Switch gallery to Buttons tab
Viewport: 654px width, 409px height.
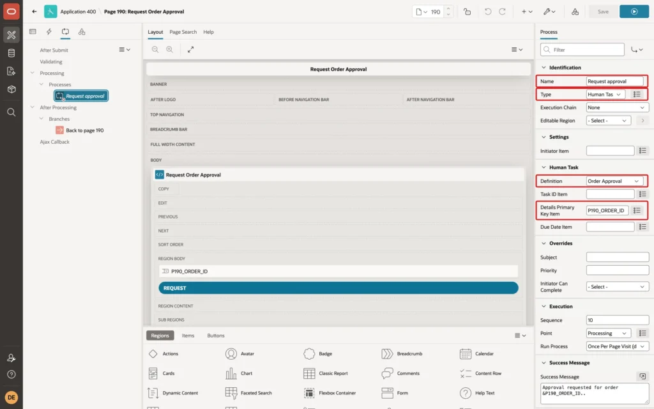click(216, 336)
